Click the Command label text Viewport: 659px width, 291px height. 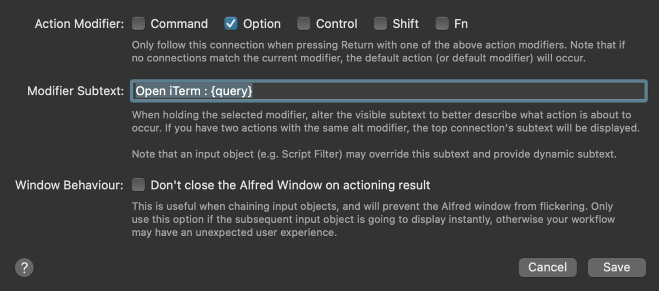pos(179,24)
